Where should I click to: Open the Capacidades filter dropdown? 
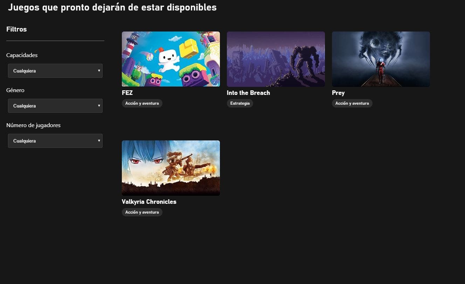[55, 71]
